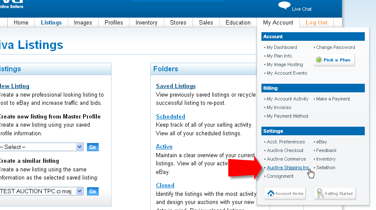Open My Invoices link
This screenshot has height=210, width=376.
[279, 107]
